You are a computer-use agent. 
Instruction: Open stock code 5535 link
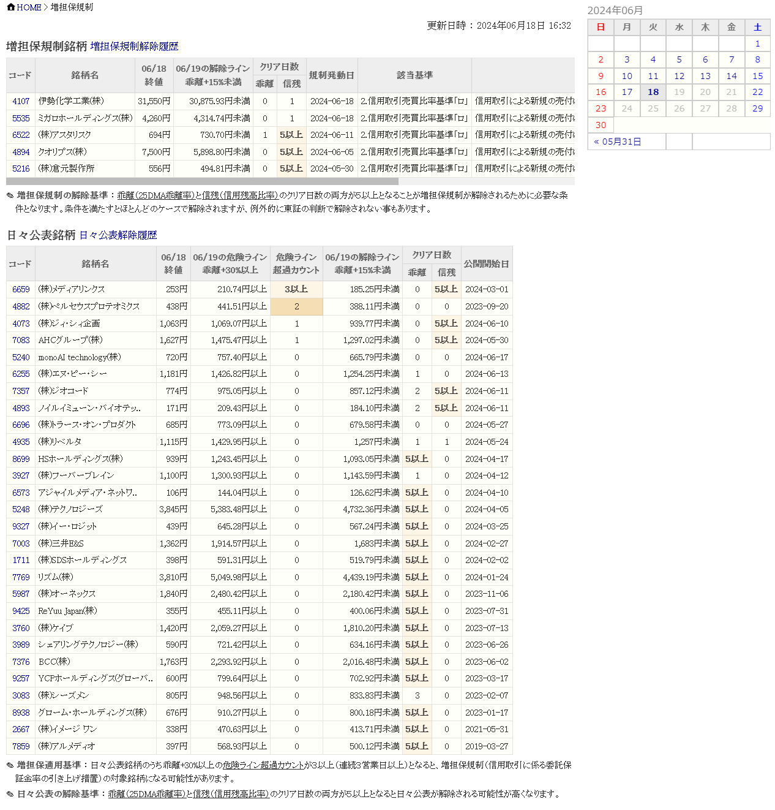click(x=21, y=118)
